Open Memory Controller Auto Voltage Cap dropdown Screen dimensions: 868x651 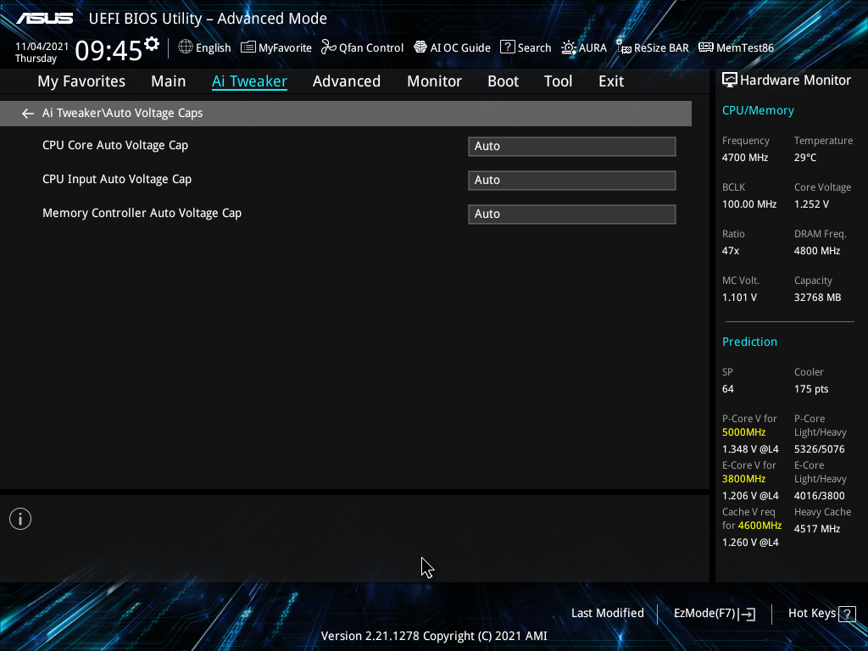(572, 214)
